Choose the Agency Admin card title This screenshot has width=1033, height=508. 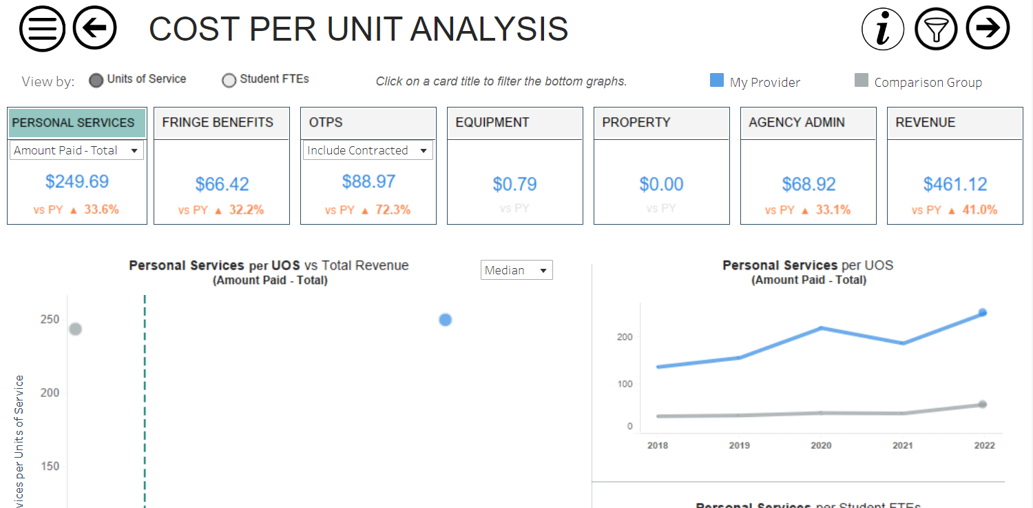click(x=796, y=123)
